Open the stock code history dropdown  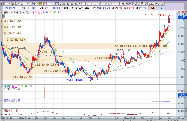pyautogui.click(x=27, y=4)
